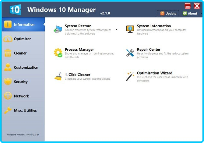Viewport: 204px width, 143px height.
Task: Launch System Information
Action: pyautogui.click(x=154, y=26)
